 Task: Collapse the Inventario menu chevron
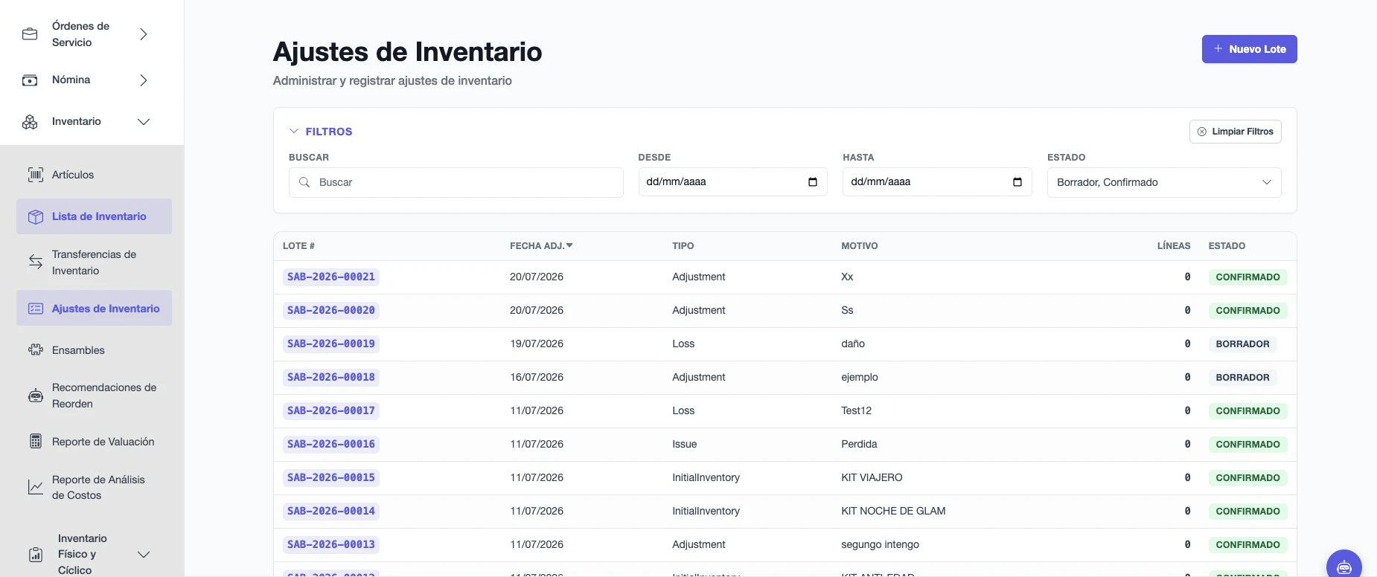(144, 122)
